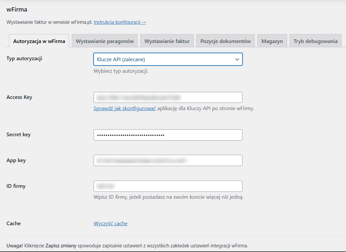Viewport: 346px width, 252px height.
Task: Focus the Access Key input field
Action: pyautogui.click(x=168, y=97)
